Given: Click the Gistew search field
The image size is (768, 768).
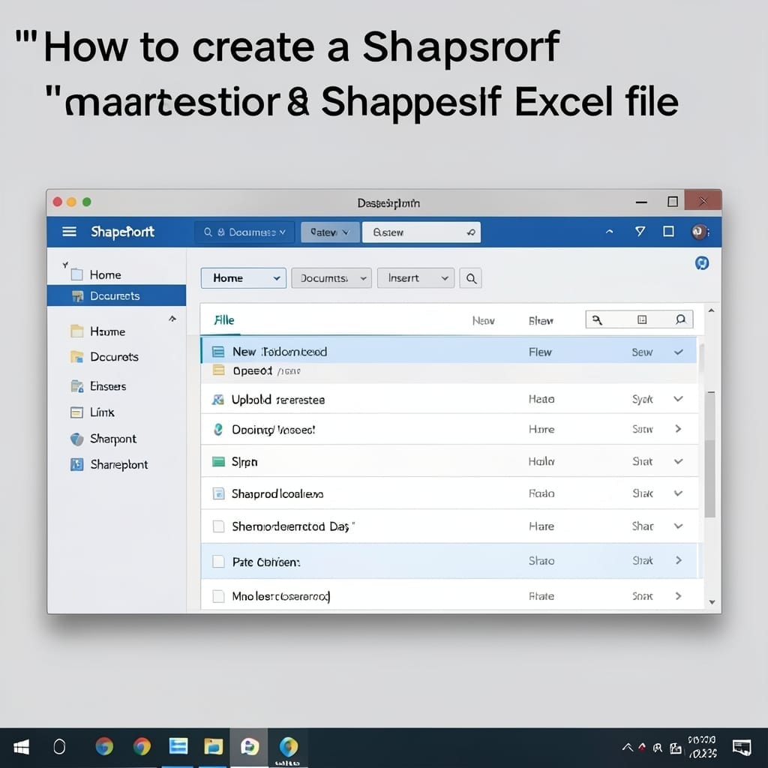Looking at the screenshot, I should pos(421,232).
